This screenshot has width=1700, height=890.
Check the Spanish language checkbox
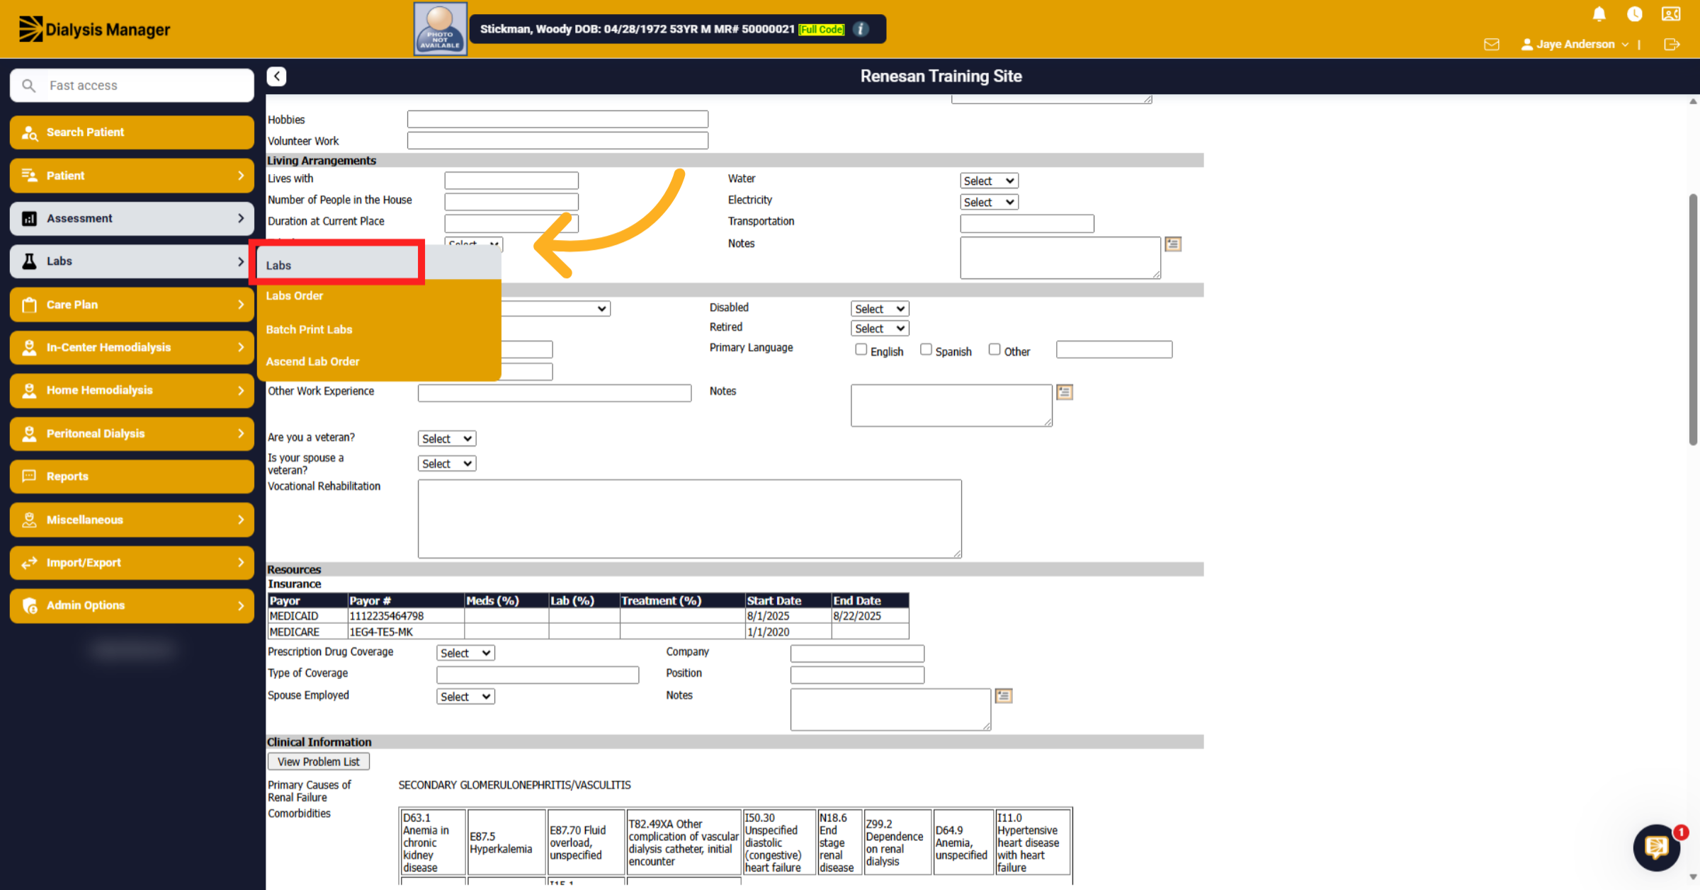pyautogui.click(x=925, y=350)
